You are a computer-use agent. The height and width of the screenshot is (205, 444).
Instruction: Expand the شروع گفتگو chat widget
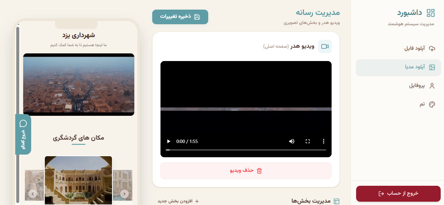pos(23,134)
